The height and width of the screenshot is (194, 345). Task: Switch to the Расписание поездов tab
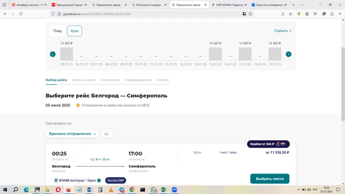click(x=148, y=5)
